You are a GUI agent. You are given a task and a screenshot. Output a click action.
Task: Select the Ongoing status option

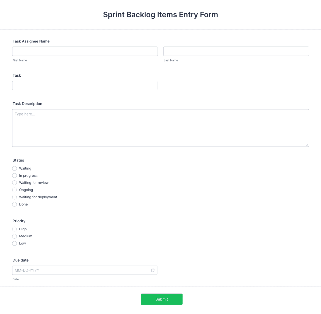pos(14,190)
